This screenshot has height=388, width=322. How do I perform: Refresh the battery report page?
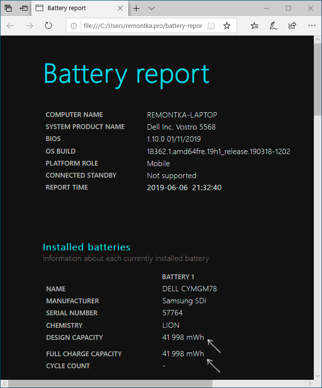(48, 26)
